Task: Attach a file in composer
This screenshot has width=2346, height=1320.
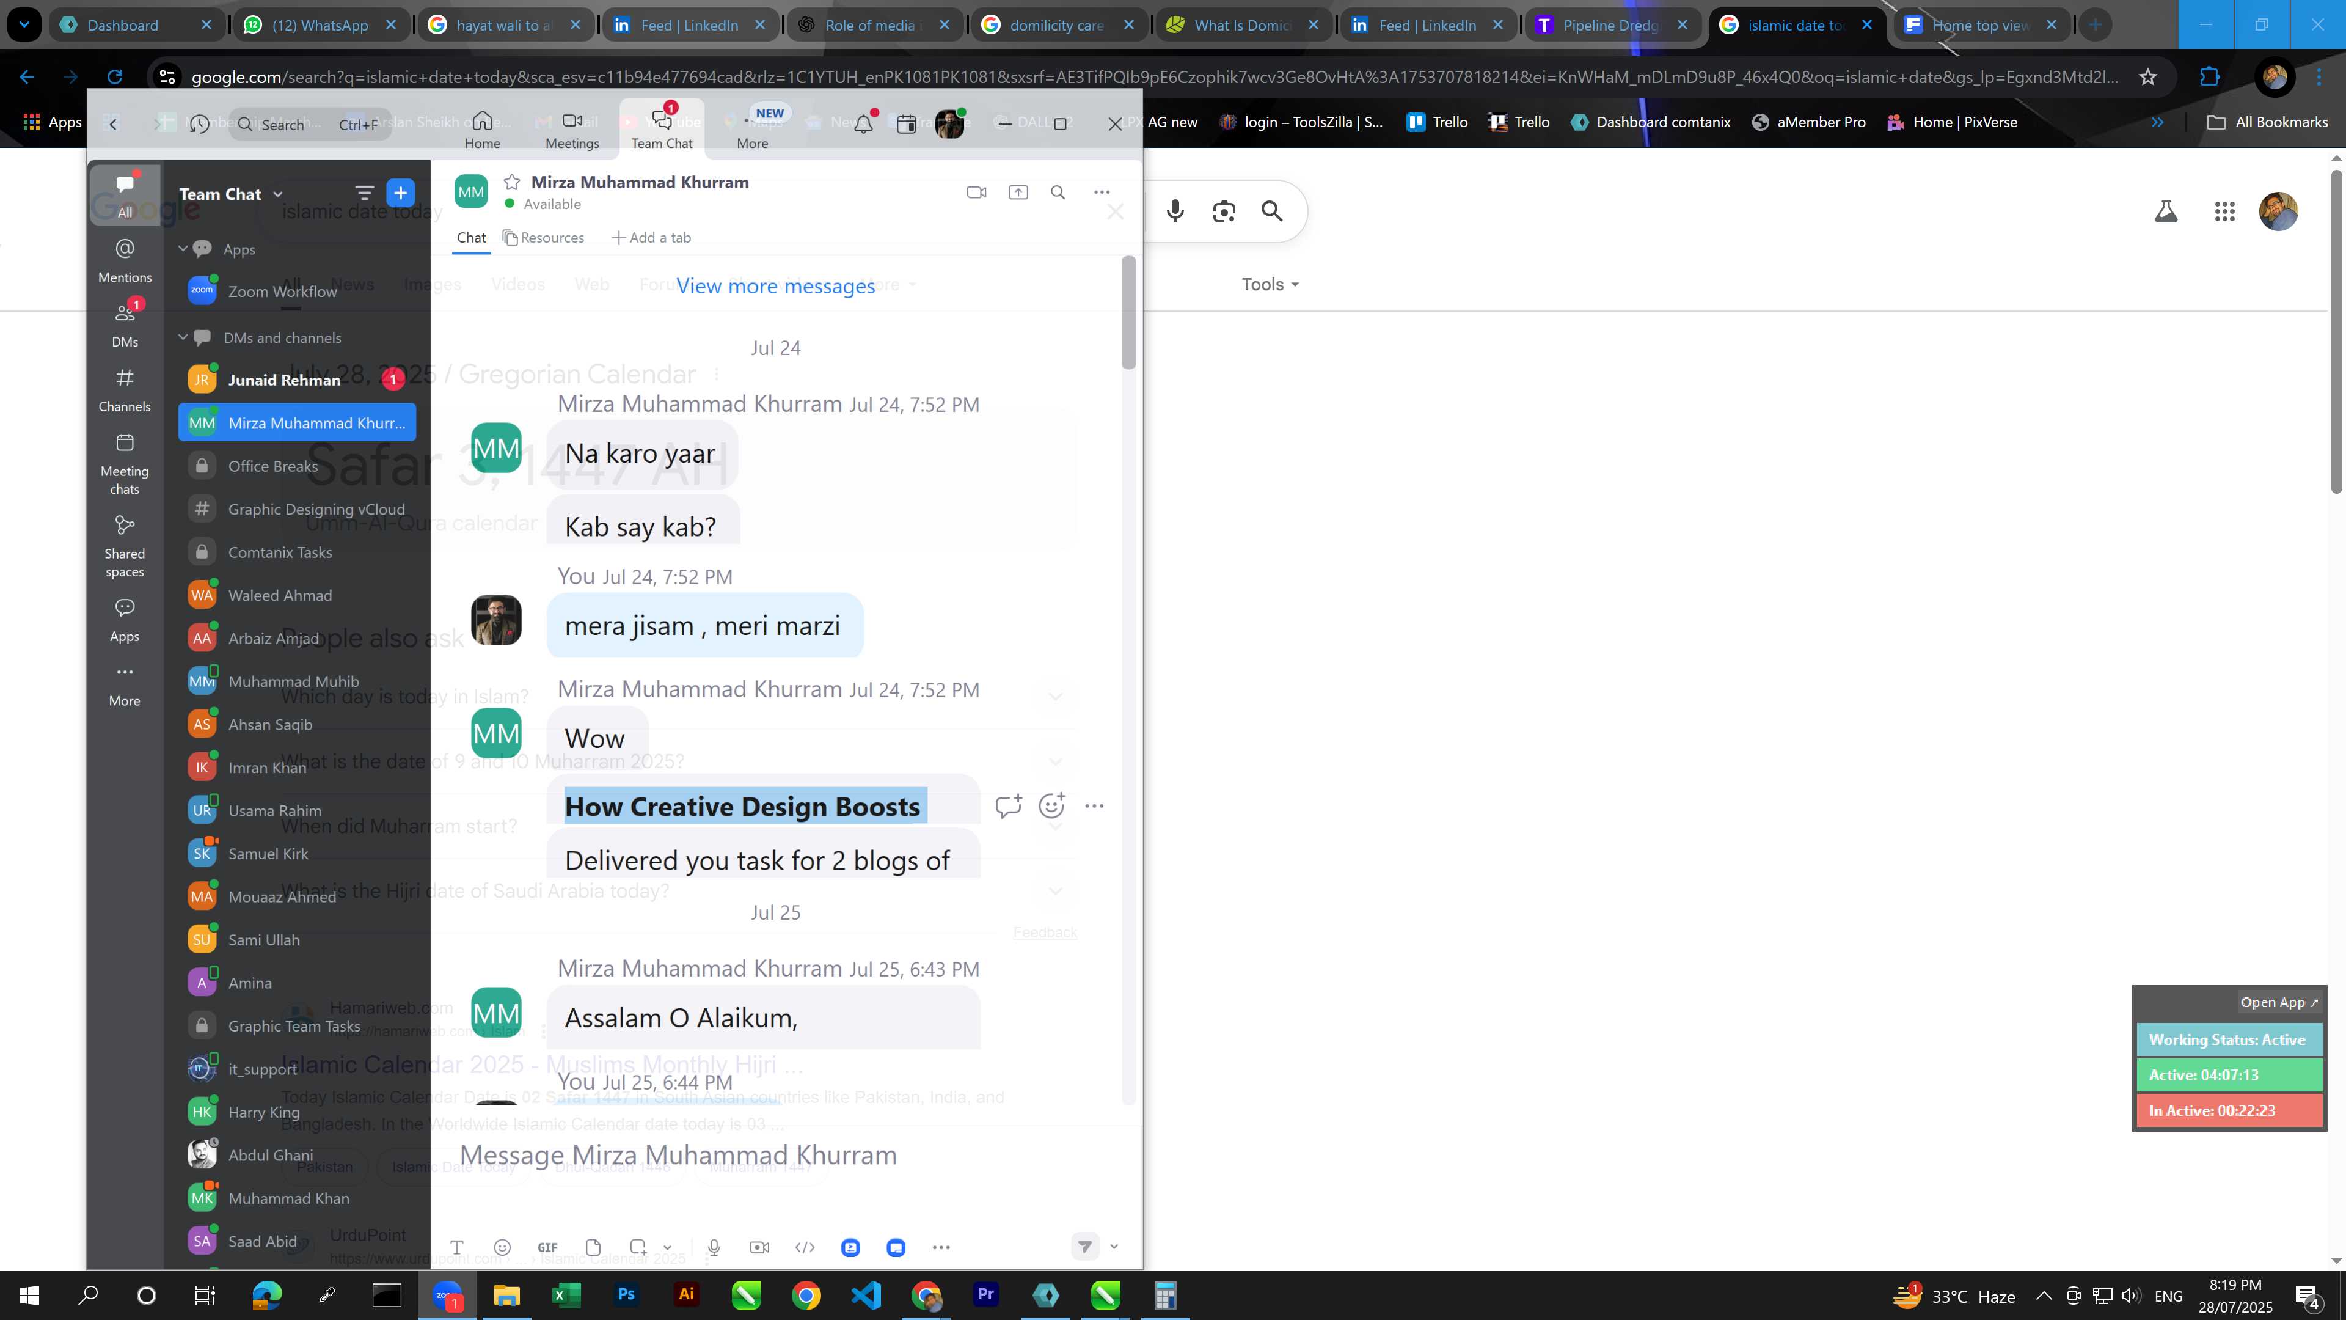Action: [x=593, y=1248]
